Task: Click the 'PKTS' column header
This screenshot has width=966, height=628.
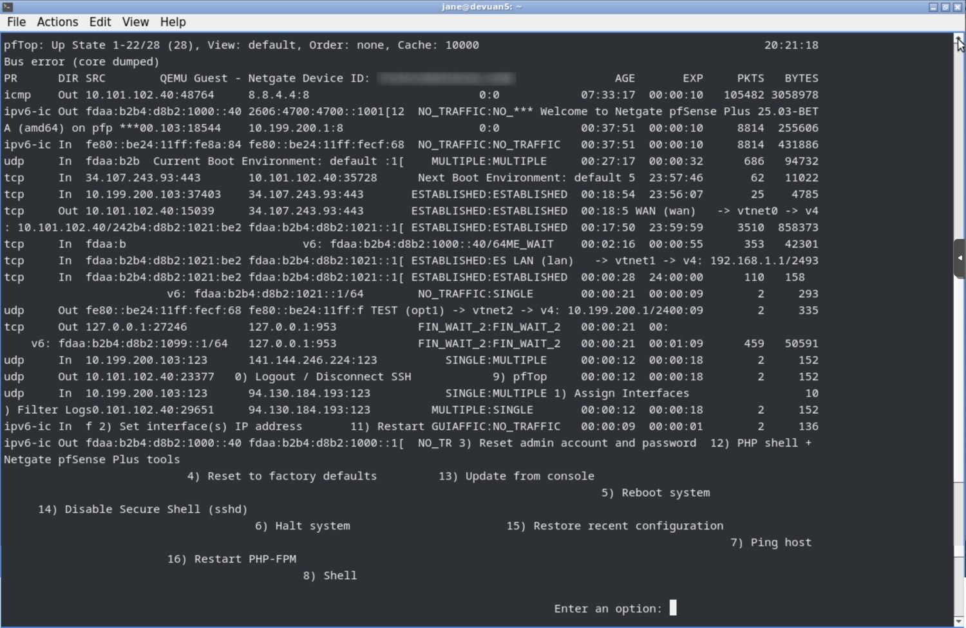Action: click(751, 78)
